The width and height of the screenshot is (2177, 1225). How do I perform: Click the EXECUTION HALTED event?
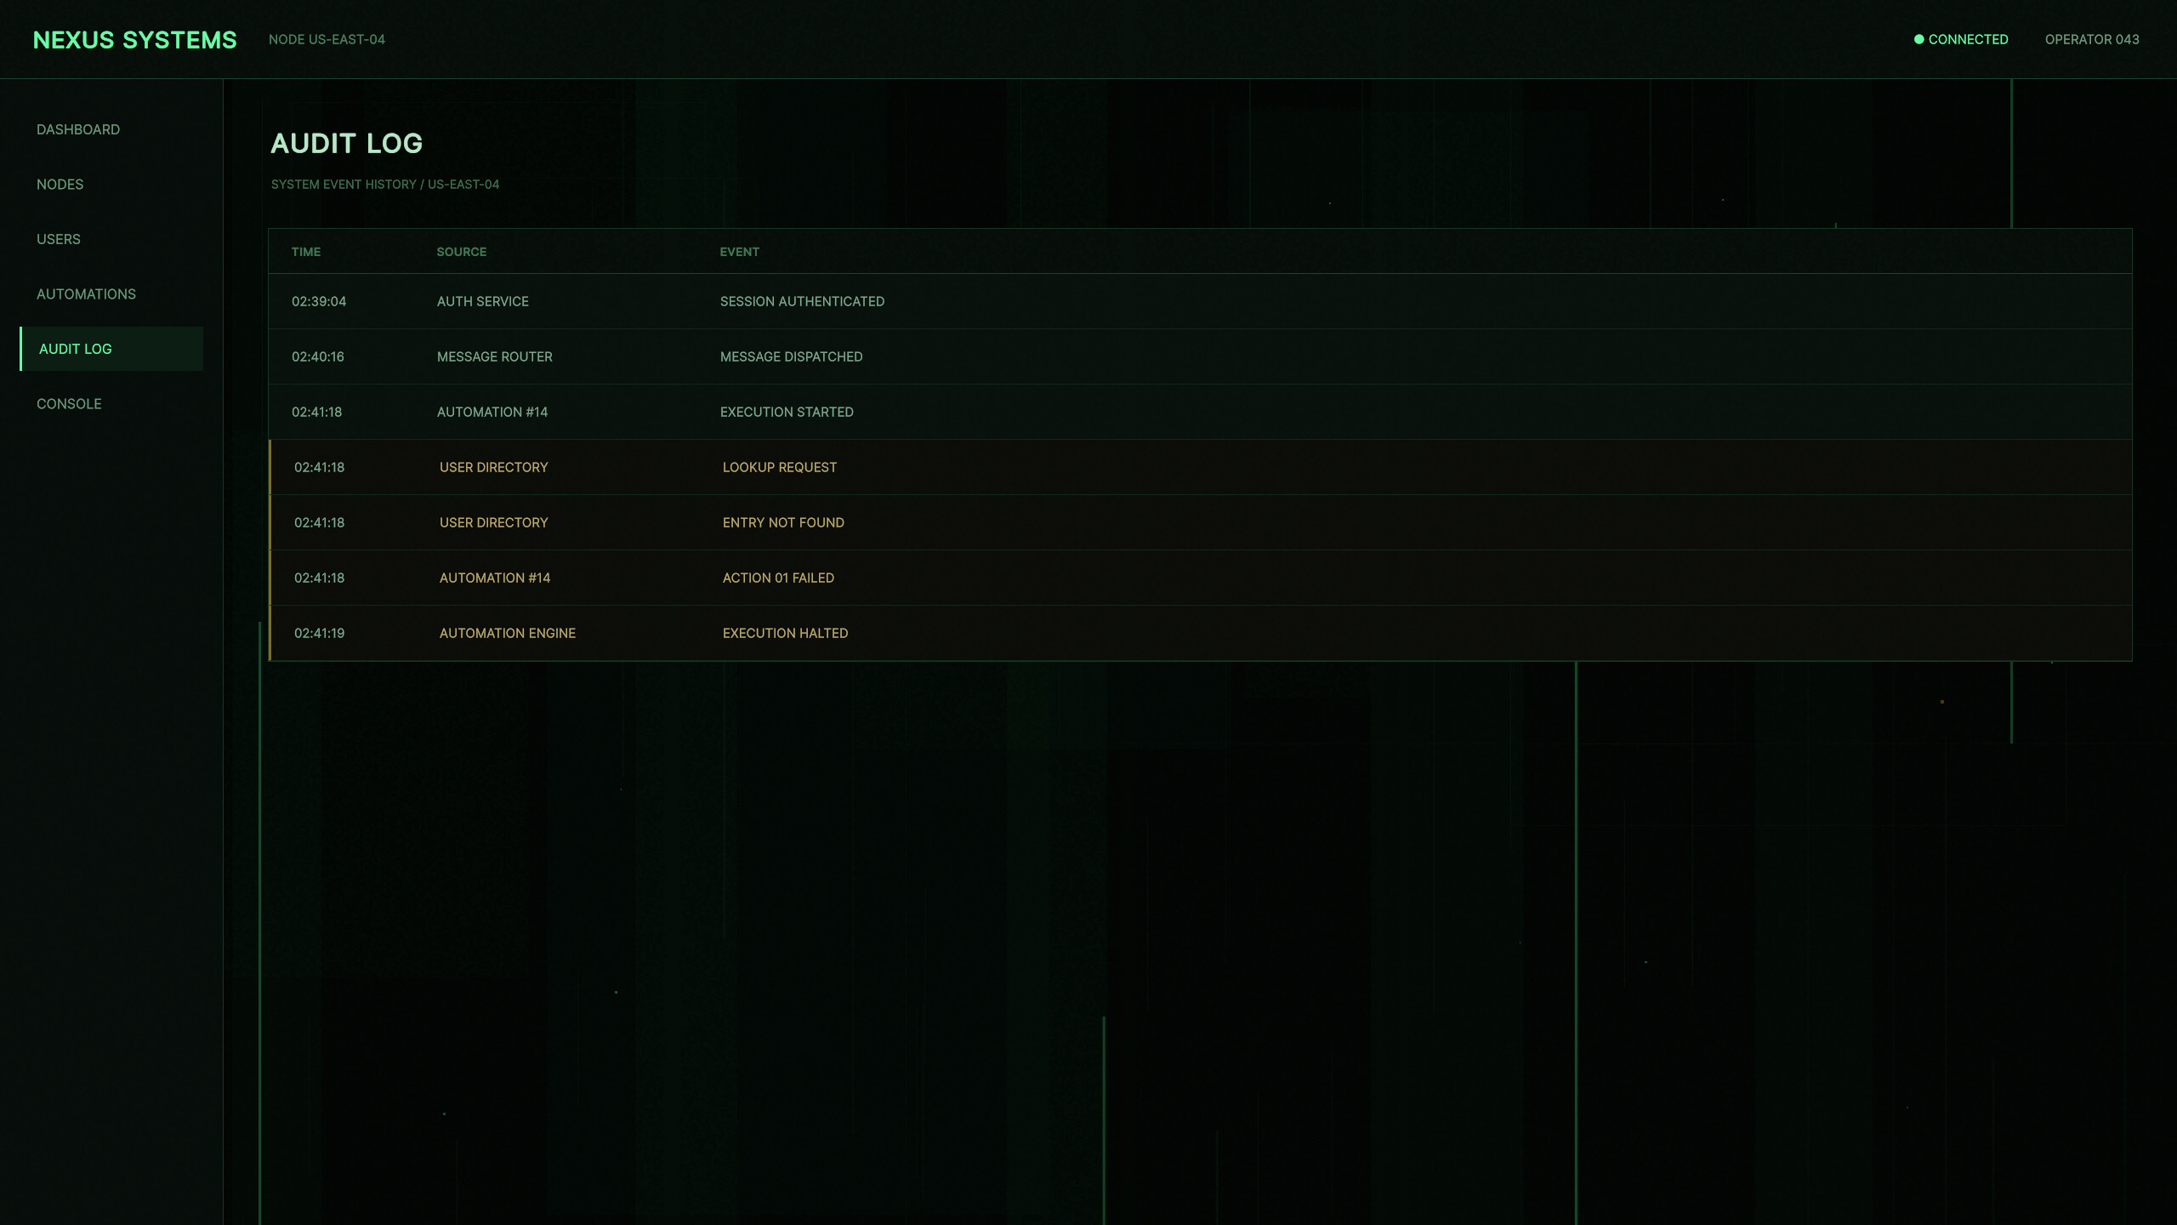(786, 633)
